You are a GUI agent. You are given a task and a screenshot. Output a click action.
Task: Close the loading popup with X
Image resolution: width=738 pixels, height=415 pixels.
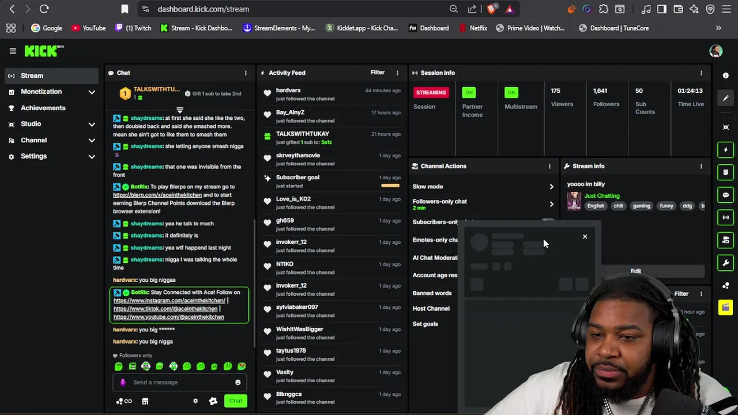[x=585, y=236]
